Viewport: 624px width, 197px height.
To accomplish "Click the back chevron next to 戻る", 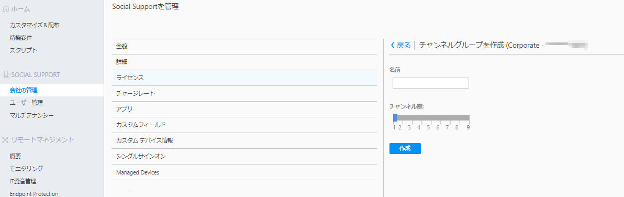I will tap(393, 45).
